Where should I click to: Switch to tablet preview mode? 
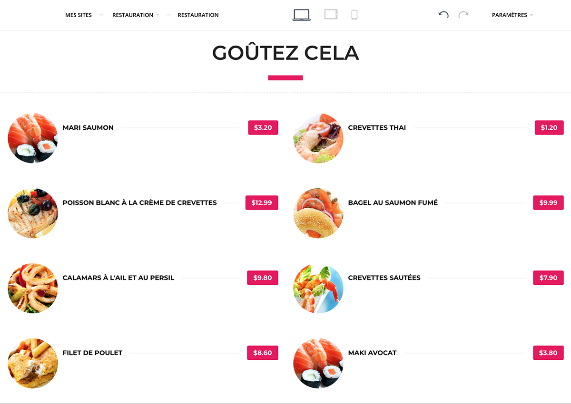pos(331,14)
